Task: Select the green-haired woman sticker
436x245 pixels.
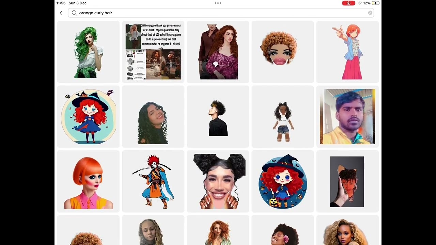Action: [x=88, y=52]
